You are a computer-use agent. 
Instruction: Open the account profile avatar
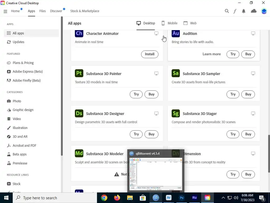pyautogui.click(x=264, y=11)
